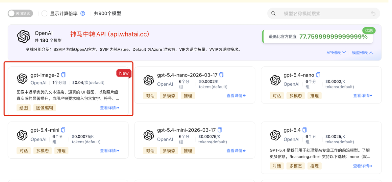Image resolution: width=392 pixels, height=182 pixels.
Task: Open 查看详情 for gpt-5.4-mini
Action: click(110, 150)
